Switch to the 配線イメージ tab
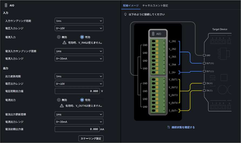Screen dimensions: 241x143 pos(131,5)
